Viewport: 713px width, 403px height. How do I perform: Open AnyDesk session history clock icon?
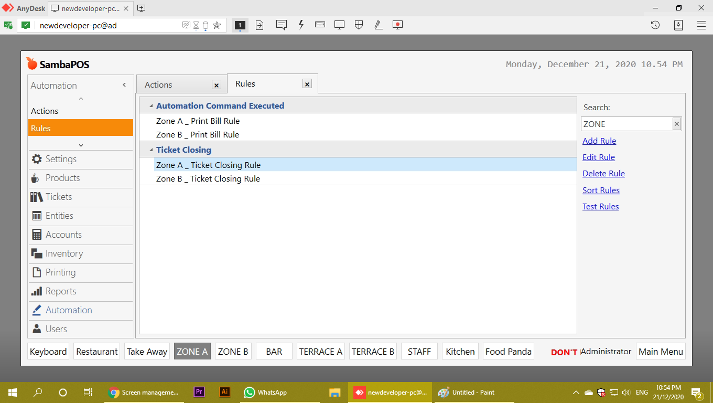point(655,25)
